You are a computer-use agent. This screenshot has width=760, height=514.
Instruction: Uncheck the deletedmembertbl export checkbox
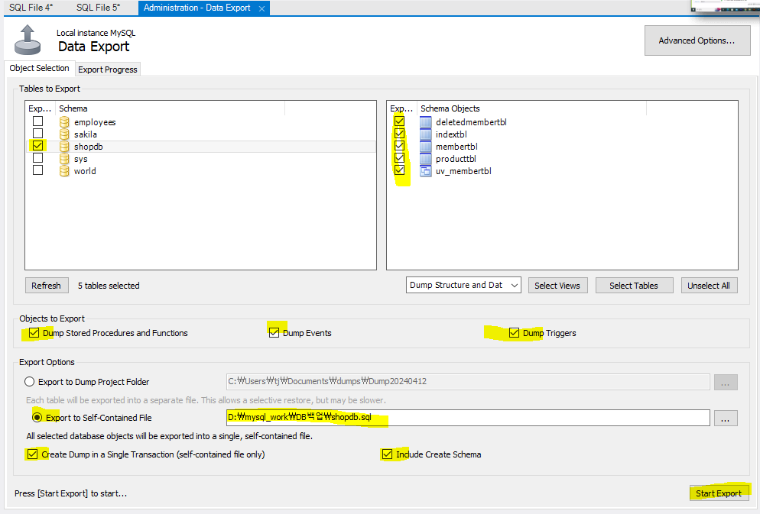pos(399,121)
